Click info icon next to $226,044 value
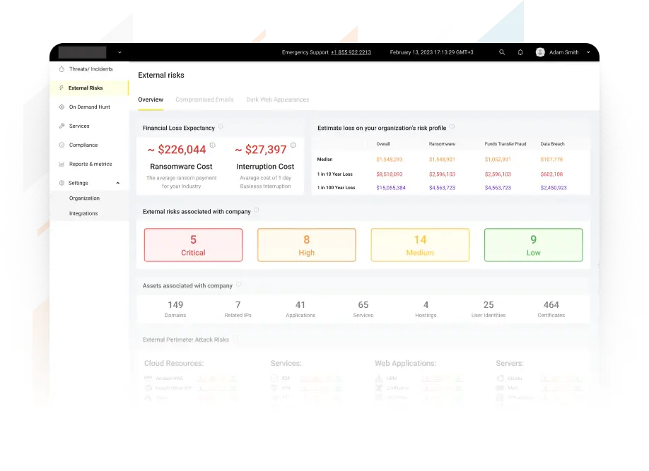The image size is (649, 471). click(212, 145)
